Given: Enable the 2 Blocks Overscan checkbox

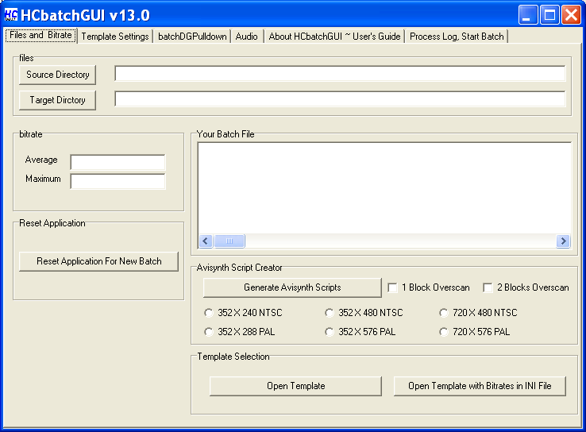Looking at the screenshot, I should click(x=488, y=287).
